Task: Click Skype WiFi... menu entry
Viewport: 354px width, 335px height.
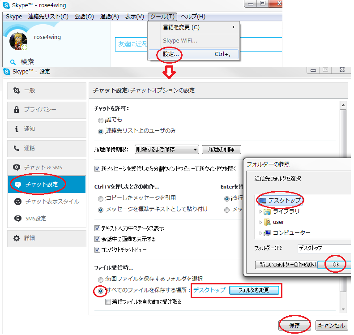Action: click(x=193, y=41)
